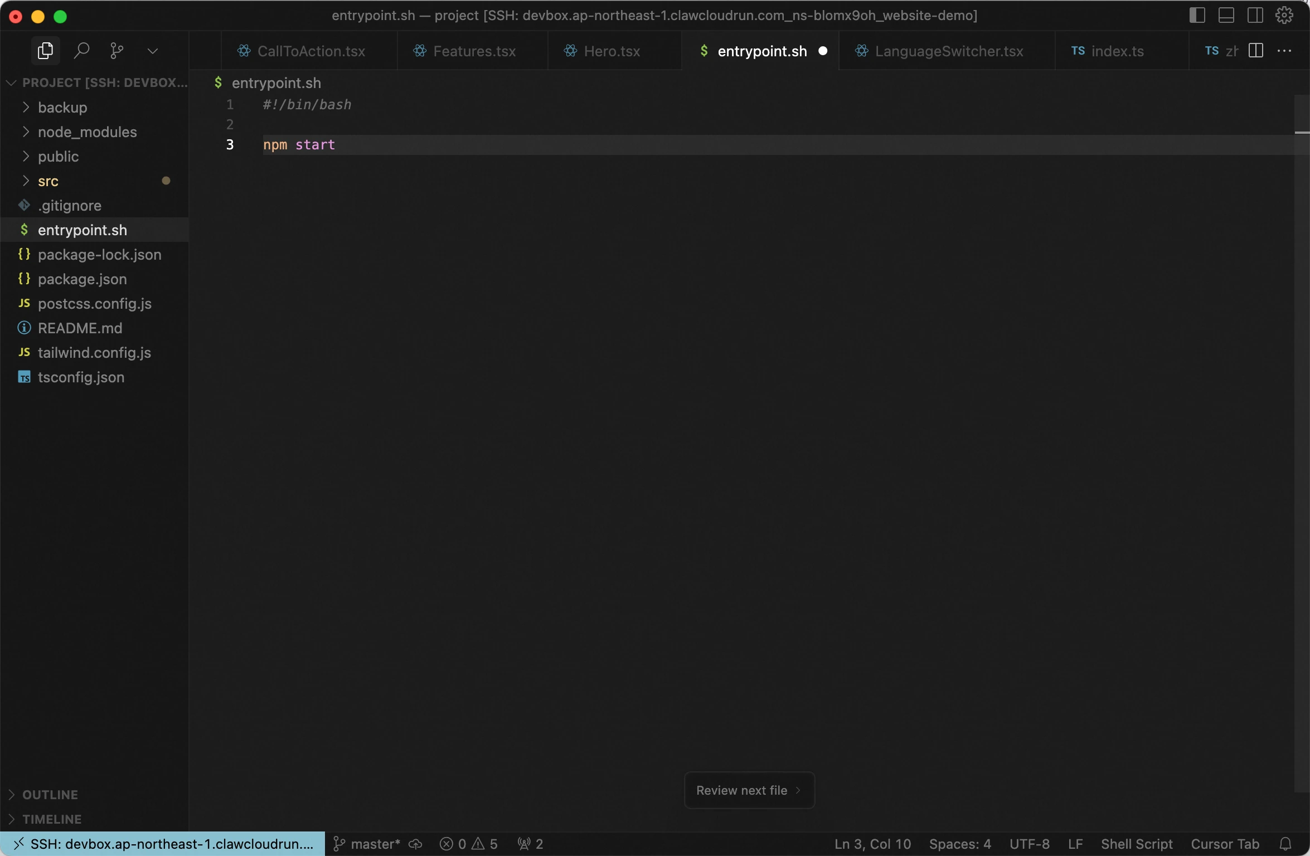Open Cursor Tab status item
The image size is (1310, 856).
(1225, 844)
